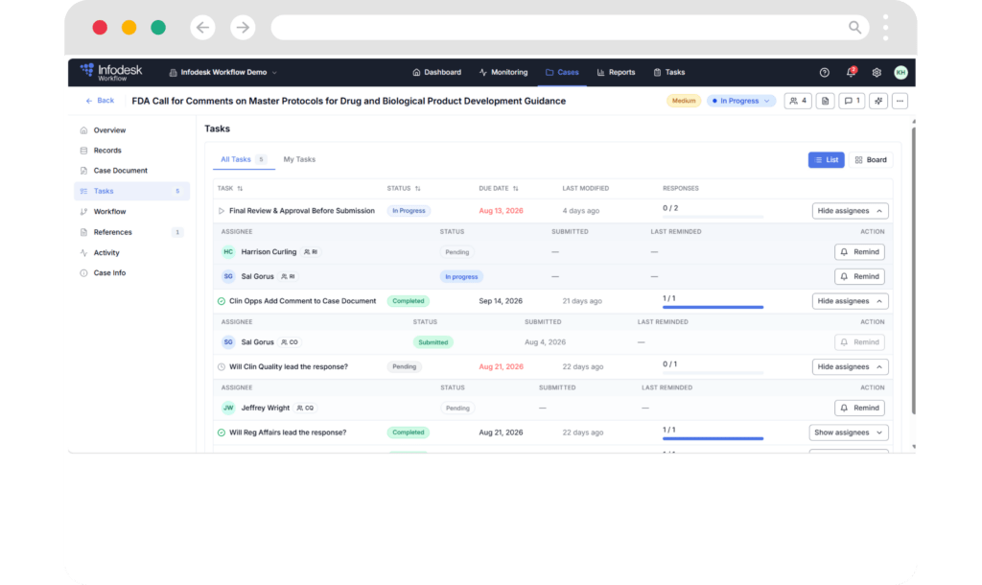The height and width of the screenshot is (585, 982).
Task: Remind Harrison Curling
Action: click(859, 252)
